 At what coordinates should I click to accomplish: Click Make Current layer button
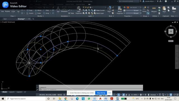coord(99,10)
